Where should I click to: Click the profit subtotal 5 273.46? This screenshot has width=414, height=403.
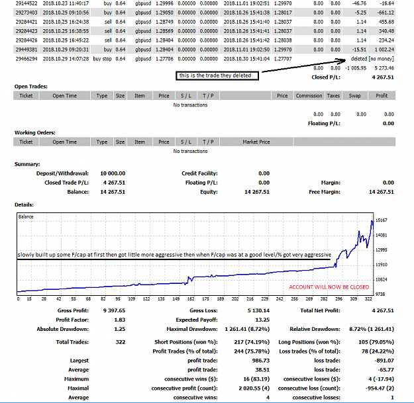coord(384,68)
